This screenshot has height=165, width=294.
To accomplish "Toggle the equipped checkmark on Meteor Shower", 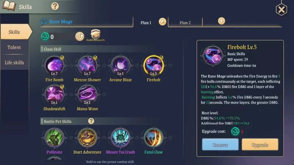I will pos(95,58).
